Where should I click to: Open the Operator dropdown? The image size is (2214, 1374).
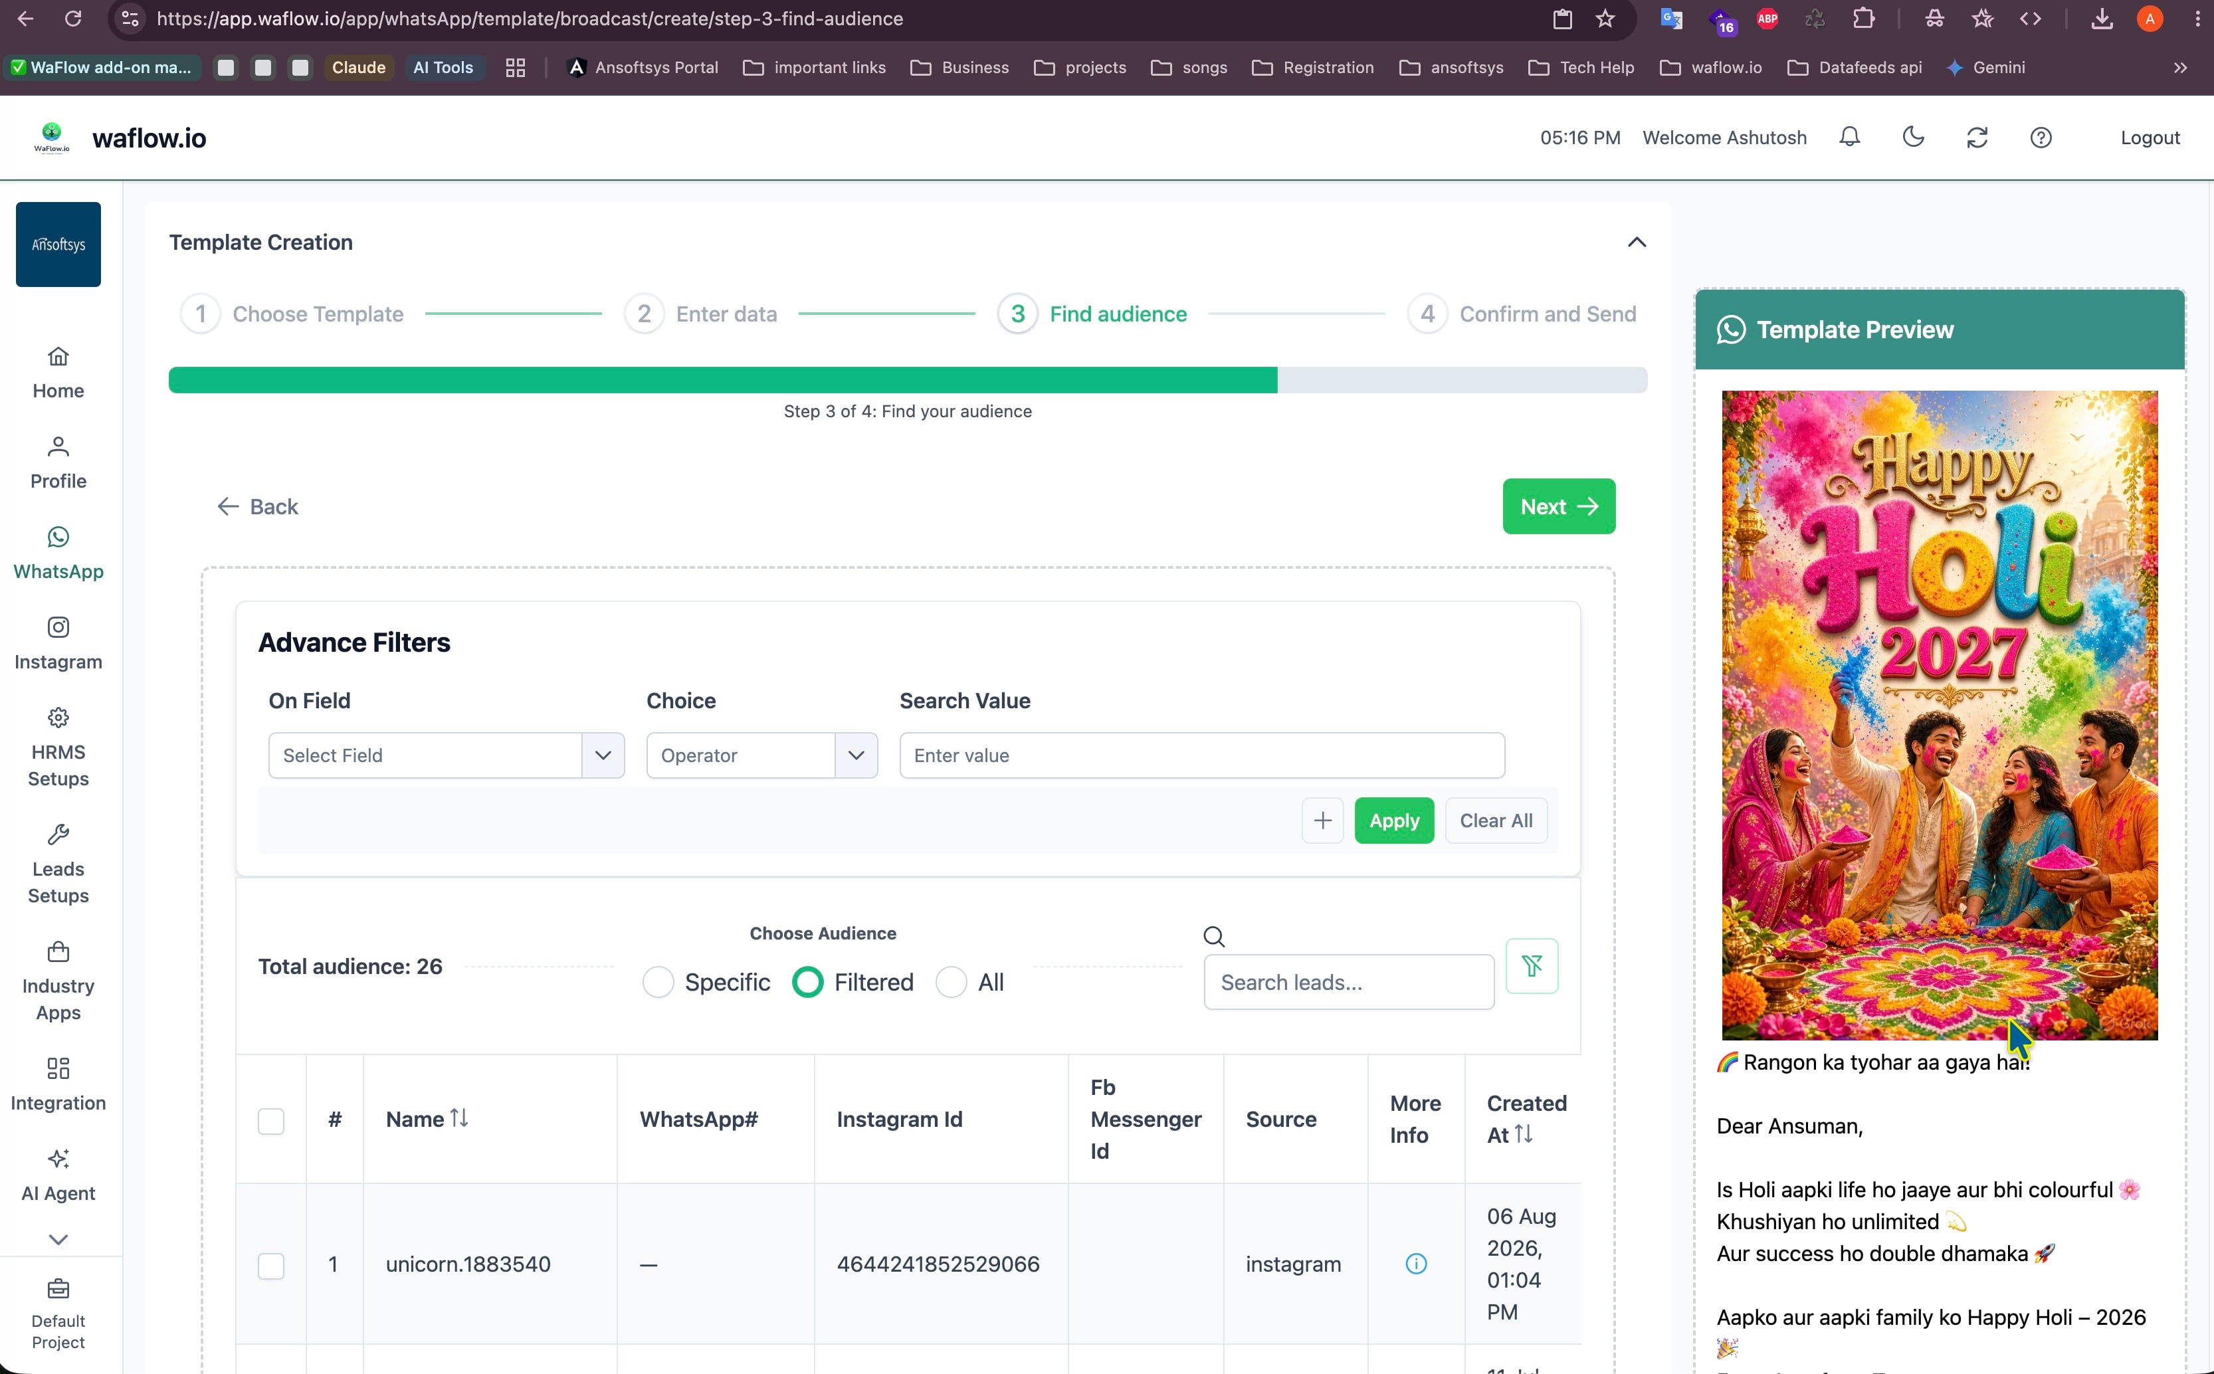point(761,755)
